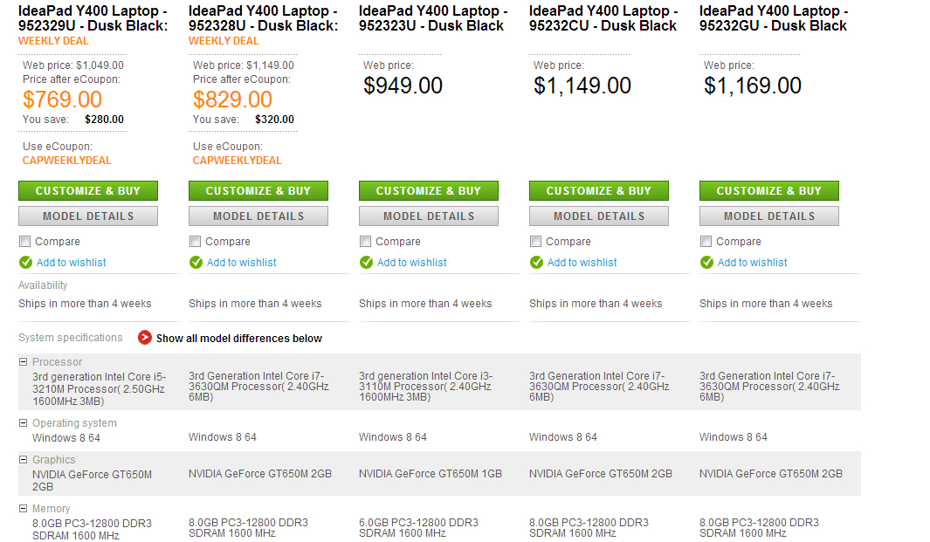Click green wishlist checkmark icon for 952329U model
The width and height of the screenshot is (930, 542).
point(25,262)
